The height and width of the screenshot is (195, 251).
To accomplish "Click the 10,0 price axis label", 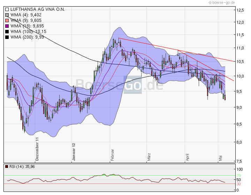I will point(240,76).
